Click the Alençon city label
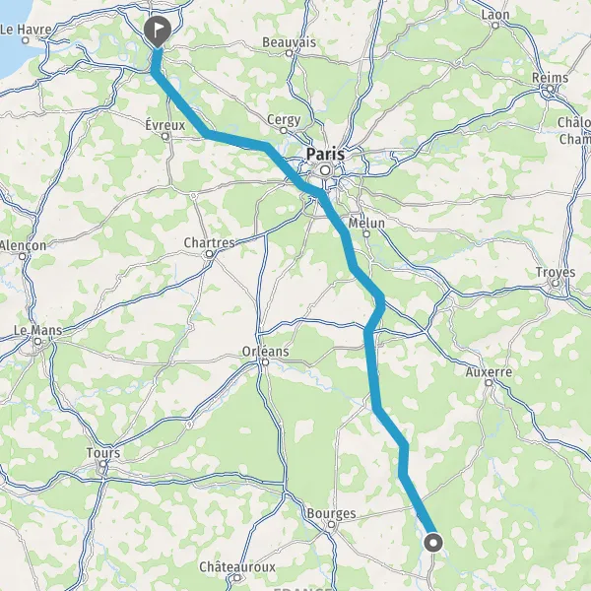The image size is (591, 591). [23, 245]
